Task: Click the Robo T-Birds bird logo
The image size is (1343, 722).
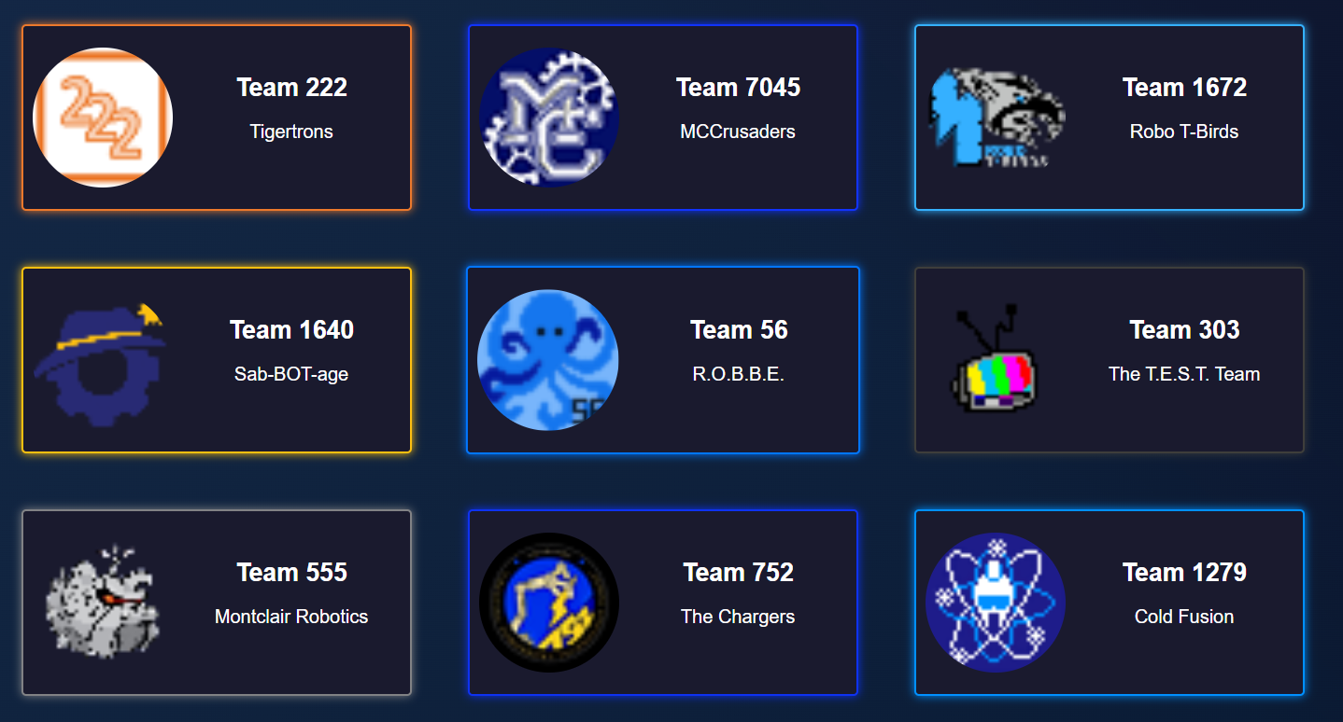Action: 996,118
